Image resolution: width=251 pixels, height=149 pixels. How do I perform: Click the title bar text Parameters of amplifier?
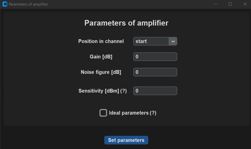tap(28, 4)
